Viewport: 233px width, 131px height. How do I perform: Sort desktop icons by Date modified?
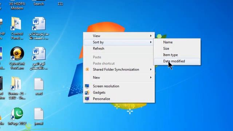tap(177, 61)
